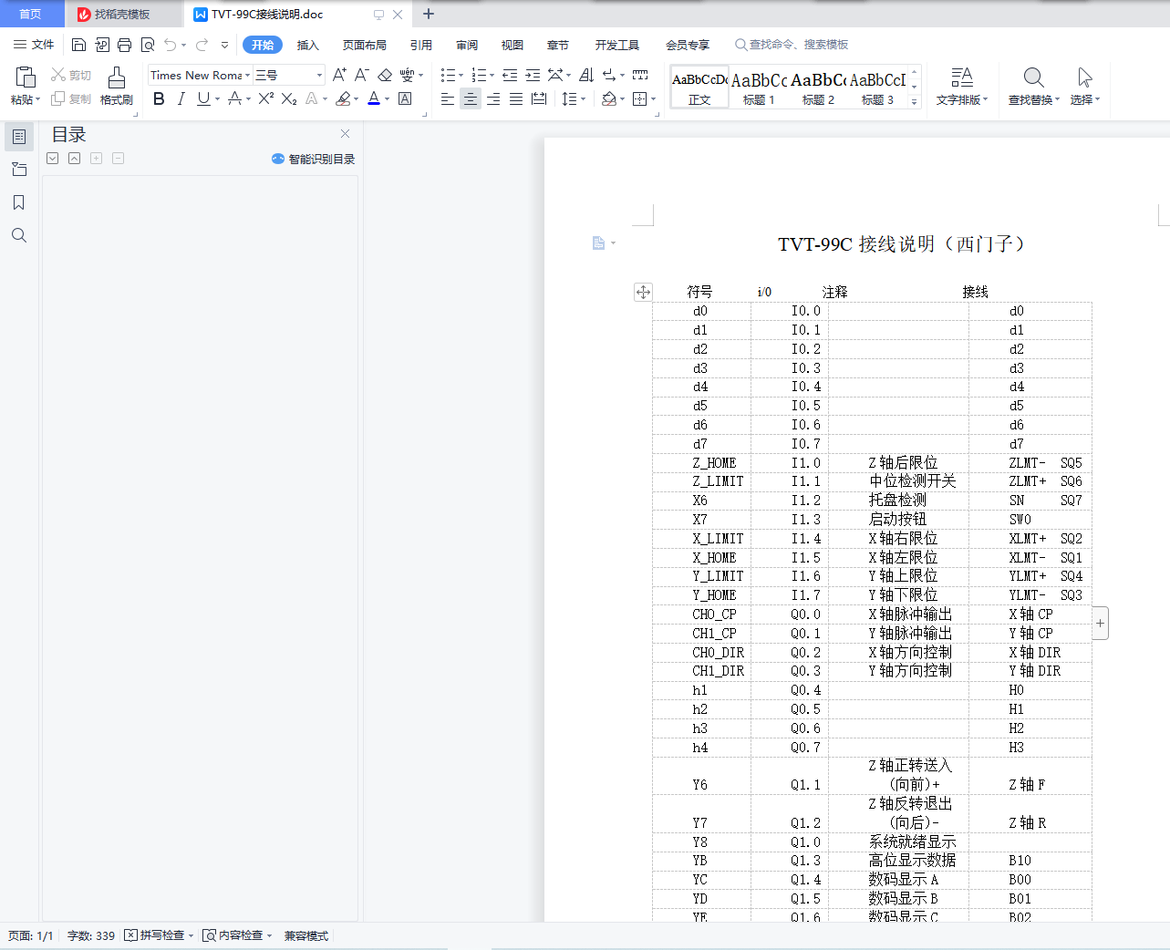This screenshot has height=950, width=1170.
Task: Click the Save icon in quick access toolbar
Action: pos(78,45)
